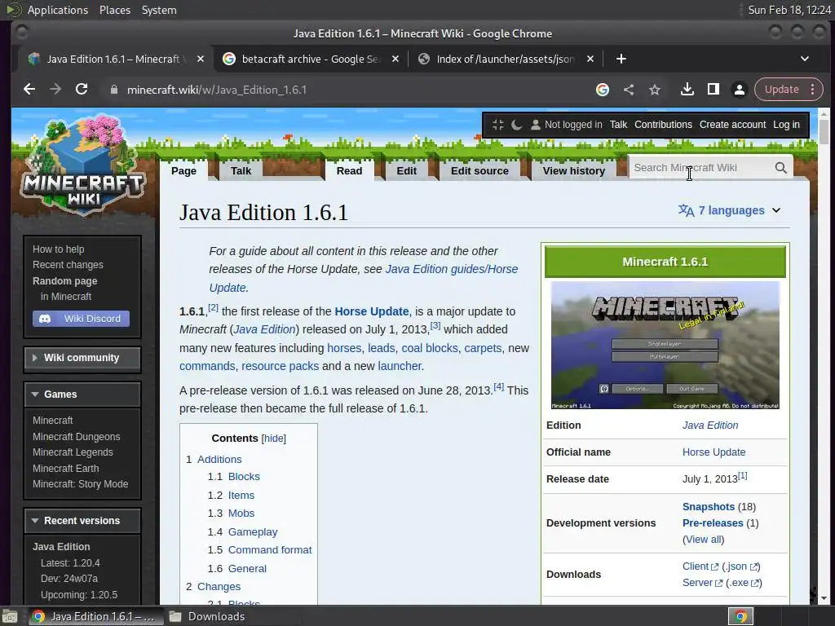Image resolution: width=835 pixels, height=626 pixels.
Task: Open the Minecraft Wiki logo home
Action: 82,164
